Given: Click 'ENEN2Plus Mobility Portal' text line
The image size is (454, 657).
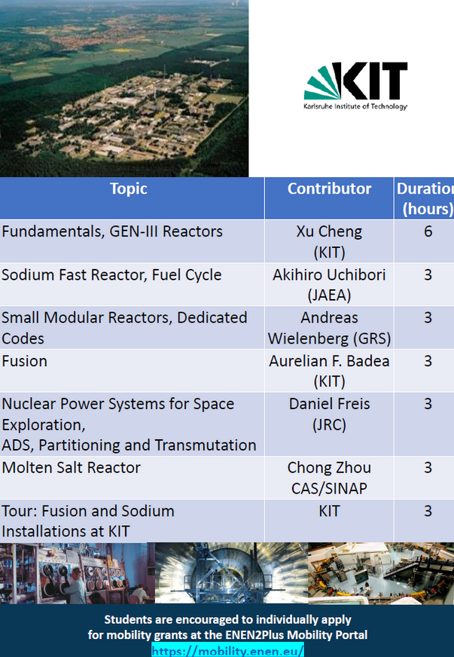Looking at the screenshot, I should pos(227,635).
